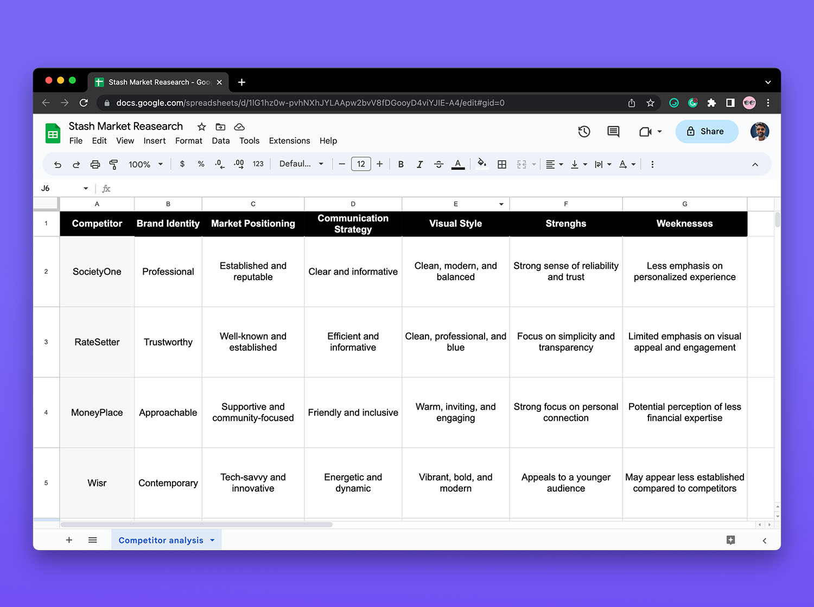Open the Help menu
Image resolution: width=814 pixels, height=607 pixels.
[x=328, y=140]
